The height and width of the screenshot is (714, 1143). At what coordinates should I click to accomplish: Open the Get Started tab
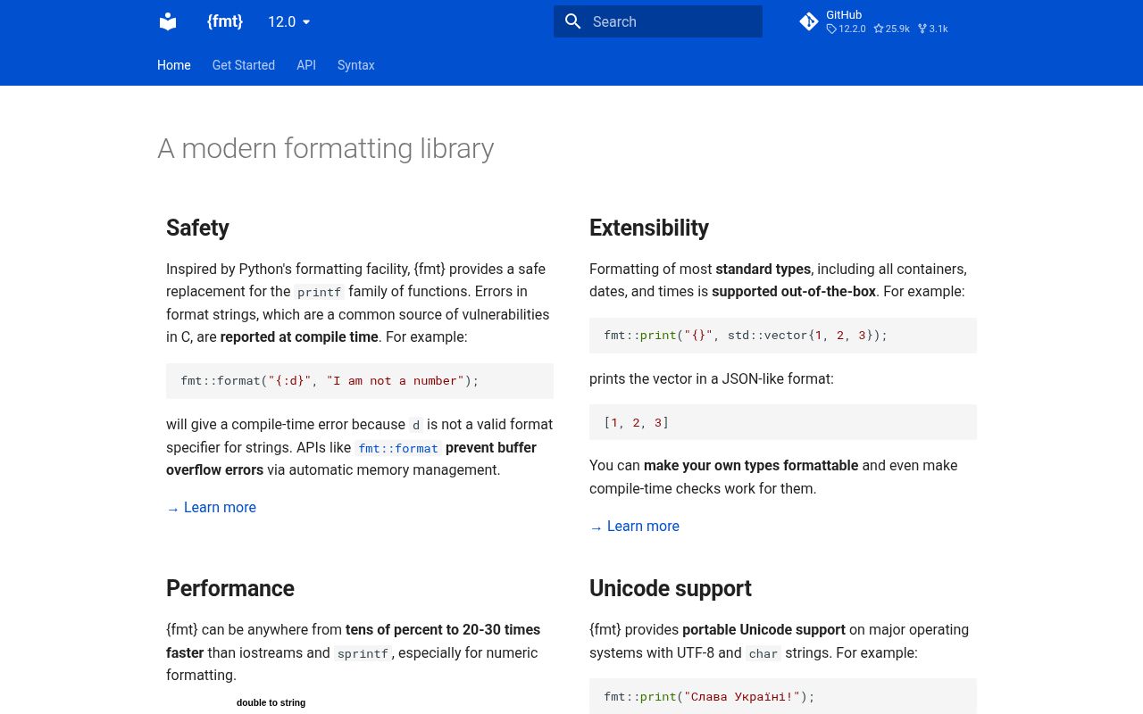244,65
